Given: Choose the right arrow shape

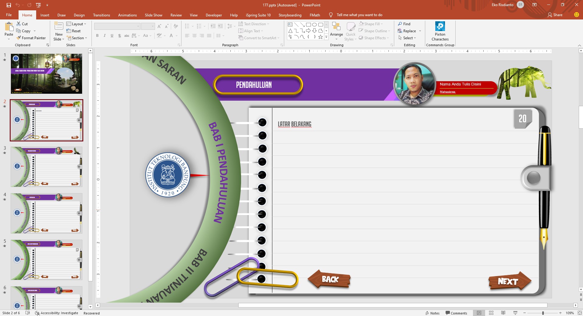Looking at the screenshot, I should (308, 31).
